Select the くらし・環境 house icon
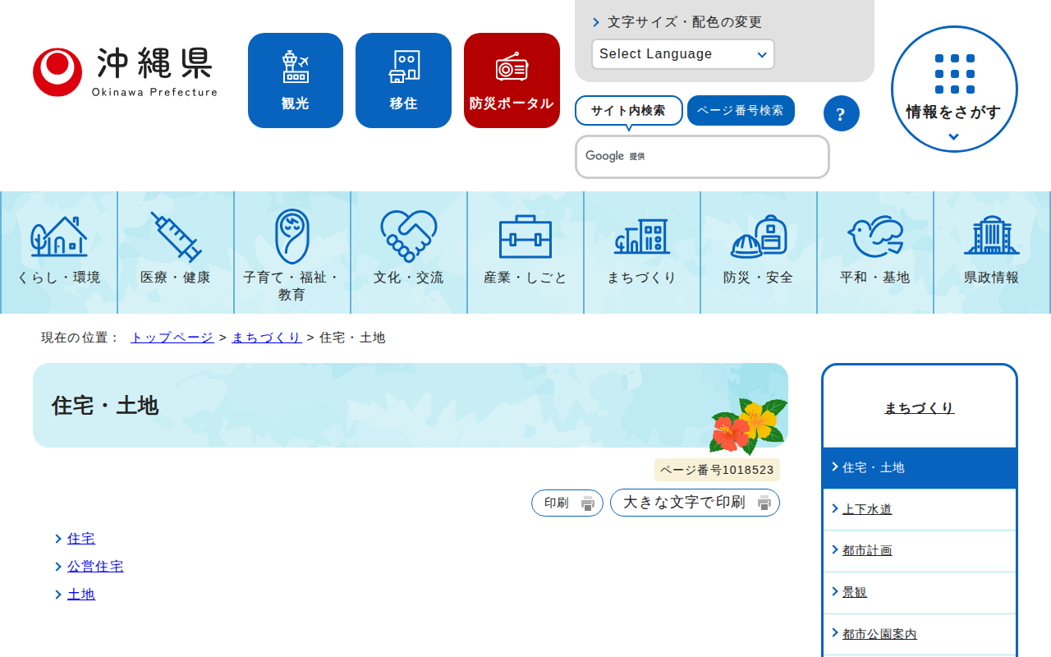Screen dimensions: 1051x657 pyautogui.click(x=59, y=236)
